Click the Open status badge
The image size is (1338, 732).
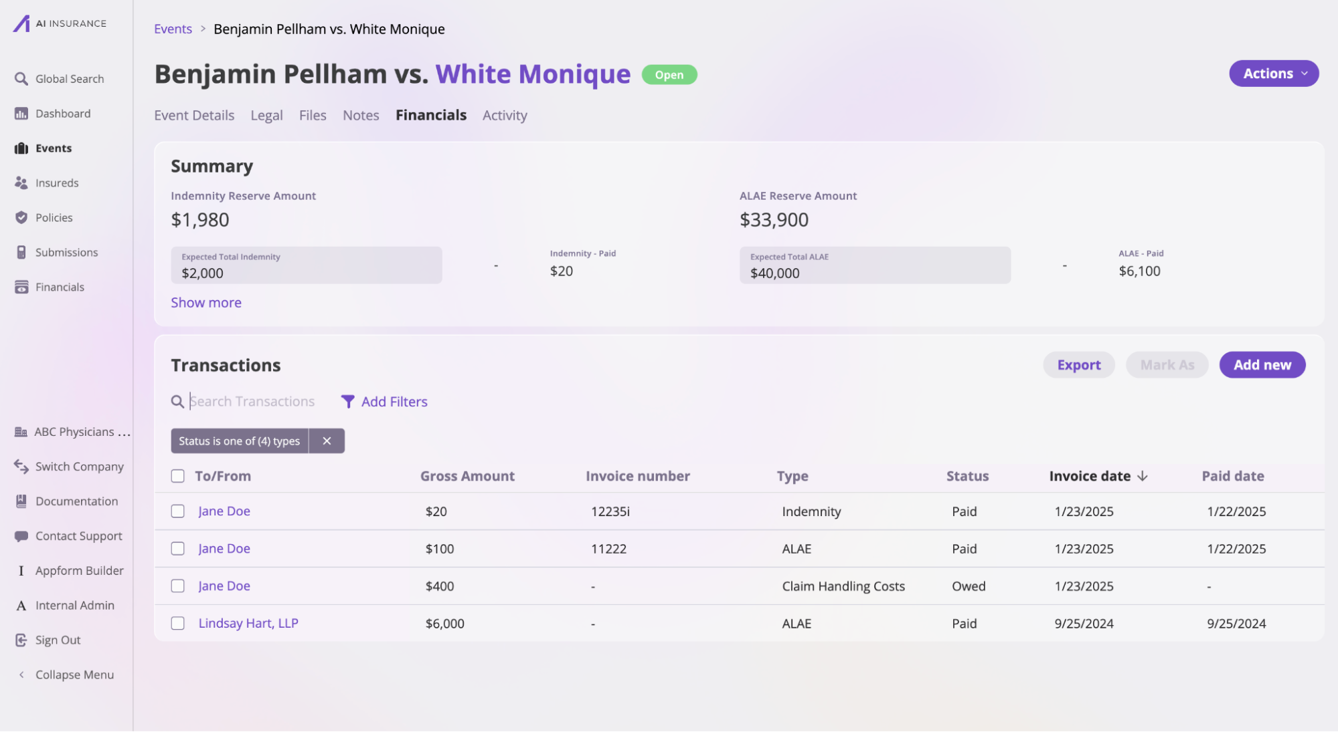[x=669, y=75]
